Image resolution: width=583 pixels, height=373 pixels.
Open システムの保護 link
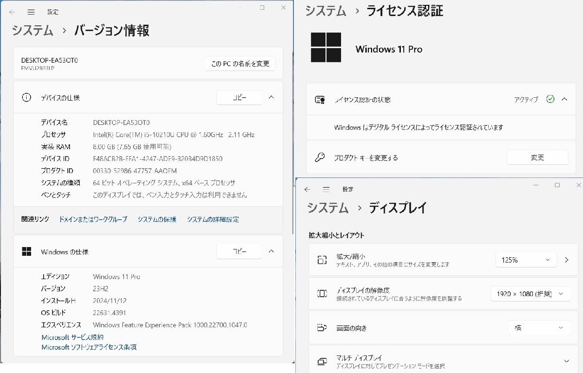(157, 219)
